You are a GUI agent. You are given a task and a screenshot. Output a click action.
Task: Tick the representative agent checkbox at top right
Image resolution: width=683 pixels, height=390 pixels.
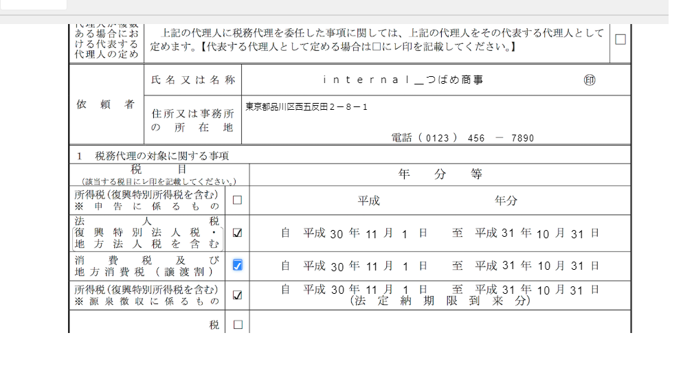pos(620,40)
